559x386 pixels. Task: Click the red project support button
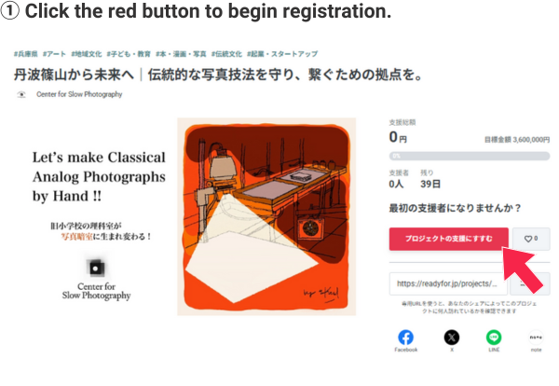448,239
